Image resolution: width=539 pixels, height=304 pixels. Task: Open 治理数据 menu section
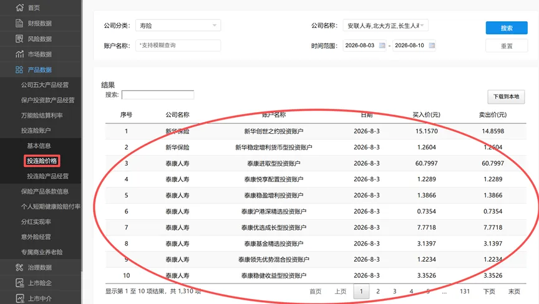pos(39,267)
